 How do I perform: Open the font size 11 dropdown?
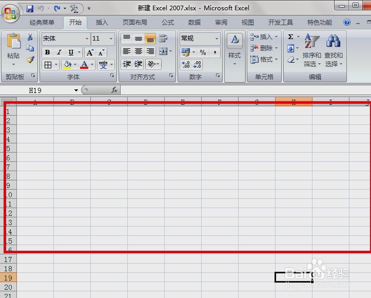pos(111,39)
